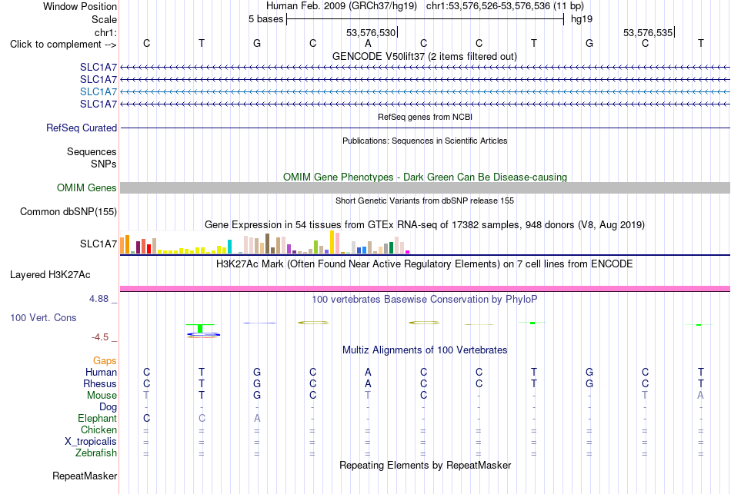Click the pink H3K27Ac signal bar
This screenshot has height=494, width=731.
coord(425,289)
